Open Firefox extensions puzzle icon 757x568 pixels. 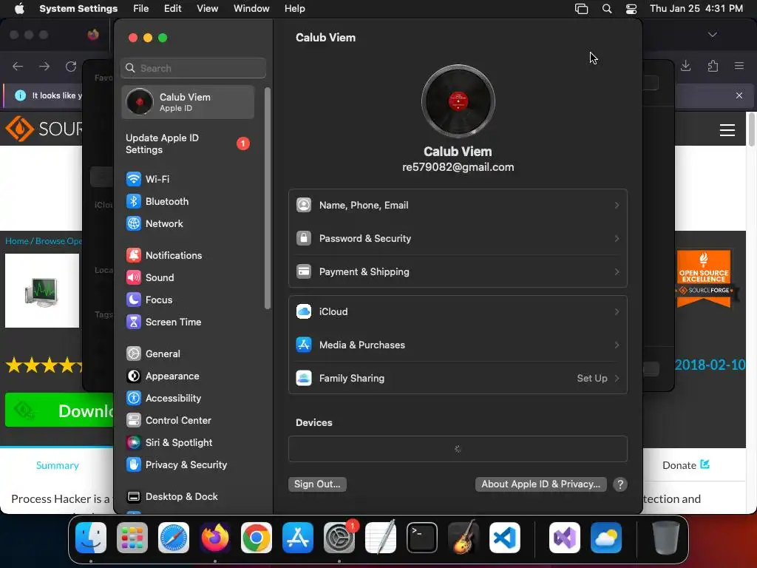click(x=713, y=66)
